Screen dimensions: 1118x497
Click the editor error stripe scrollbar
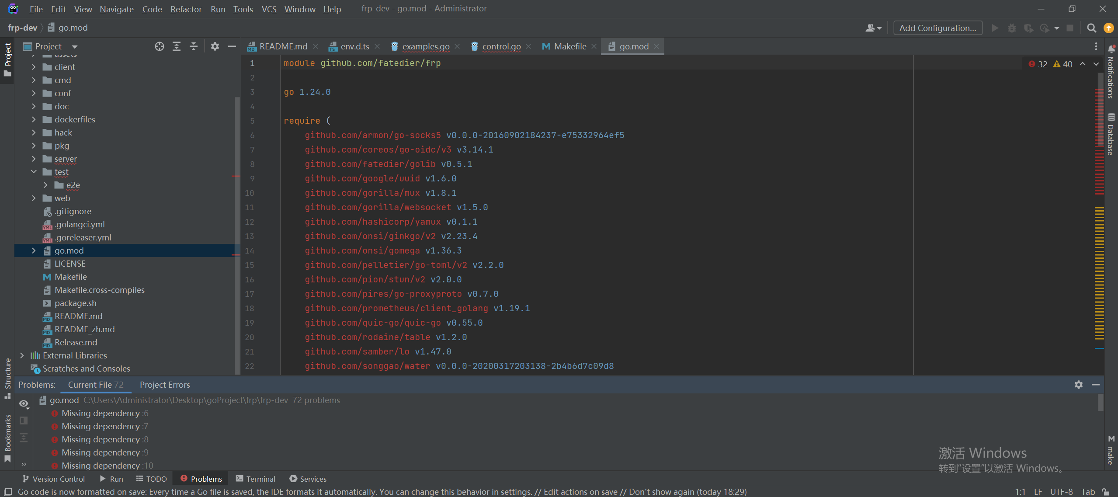[x=1099, y=219]
